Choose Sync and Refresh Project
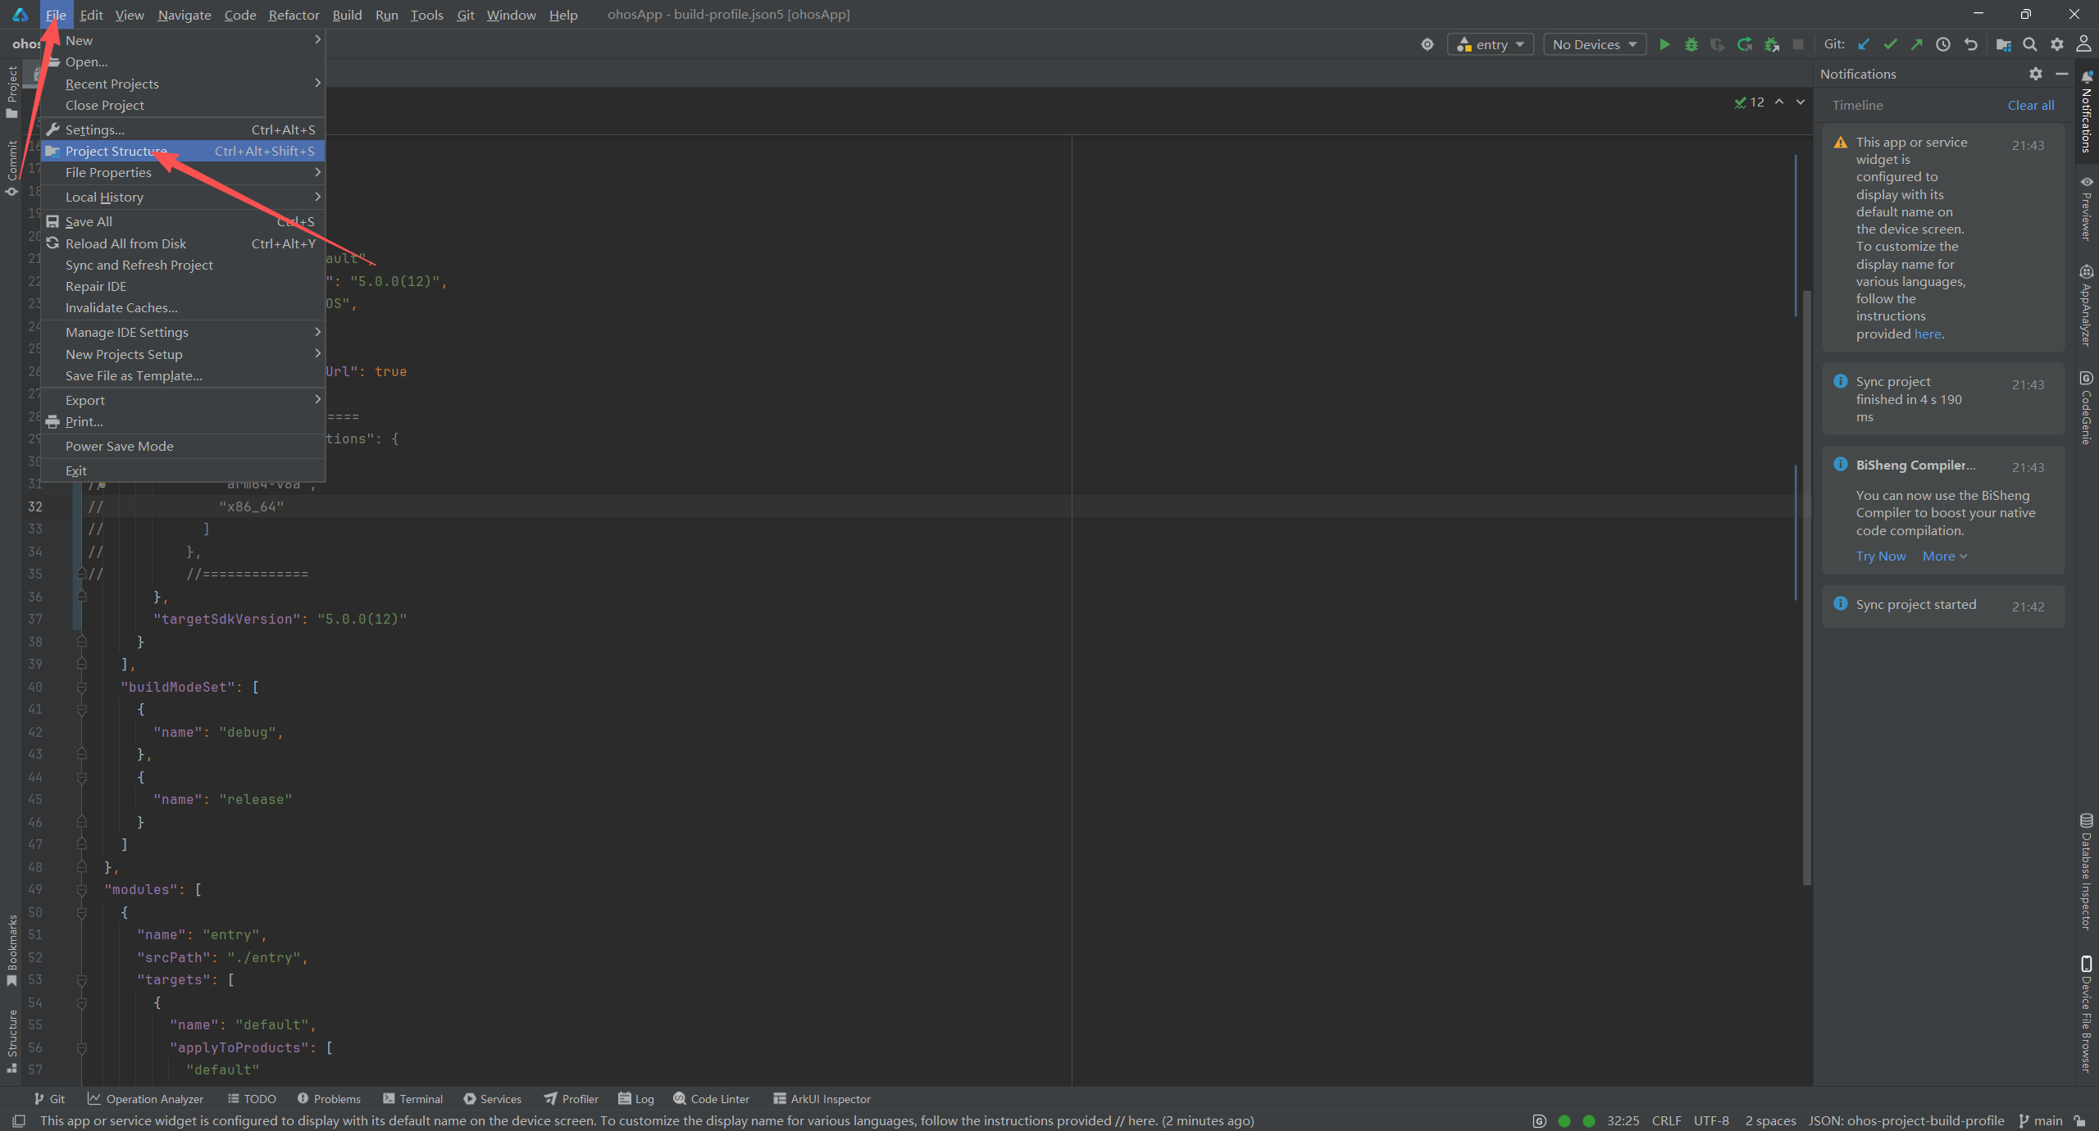Viewport: 2099px width, 1131px height. tap(139, 265)
